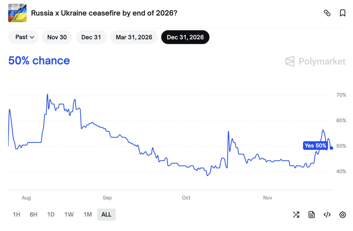Screen dimensions: 353x231
Task: Click the 1W time range option
Action: [x=69, y=214]
